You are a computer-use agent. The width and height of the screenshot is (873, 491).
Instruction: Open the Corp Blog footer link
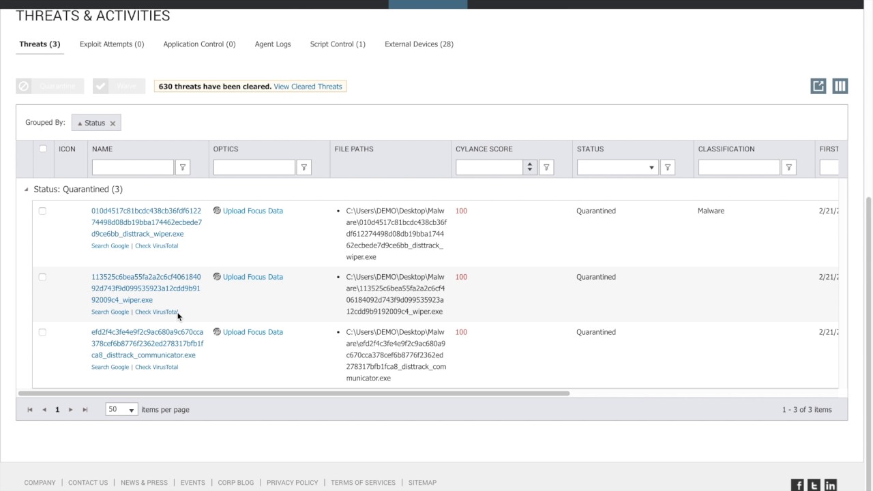point(236,483)
